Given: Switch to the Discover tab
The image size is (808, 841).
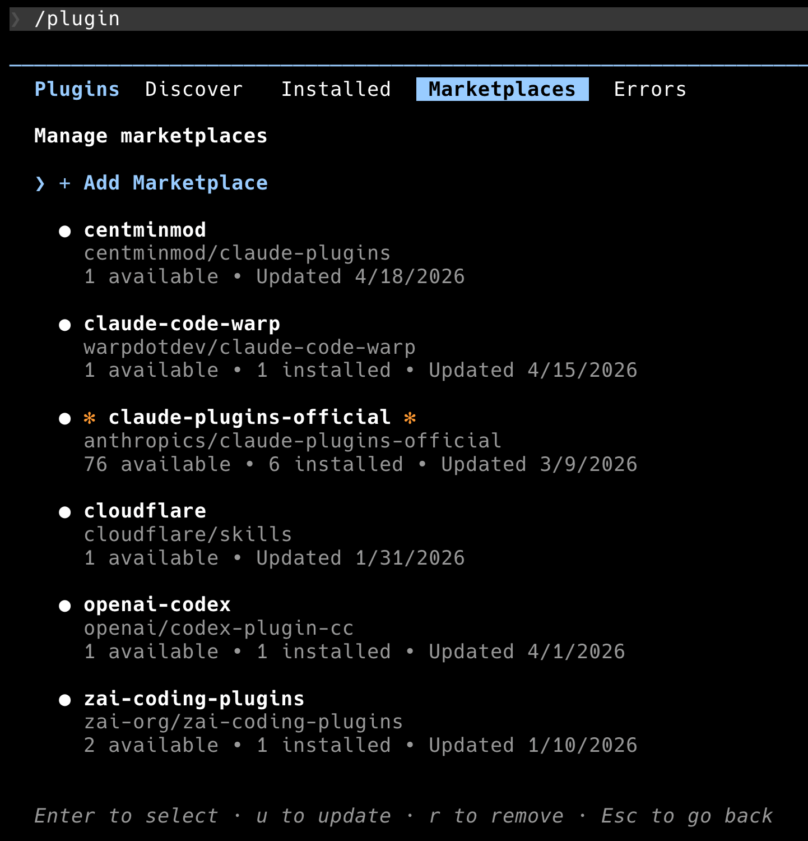Looking at the screenshot, I should pos(194,89).
